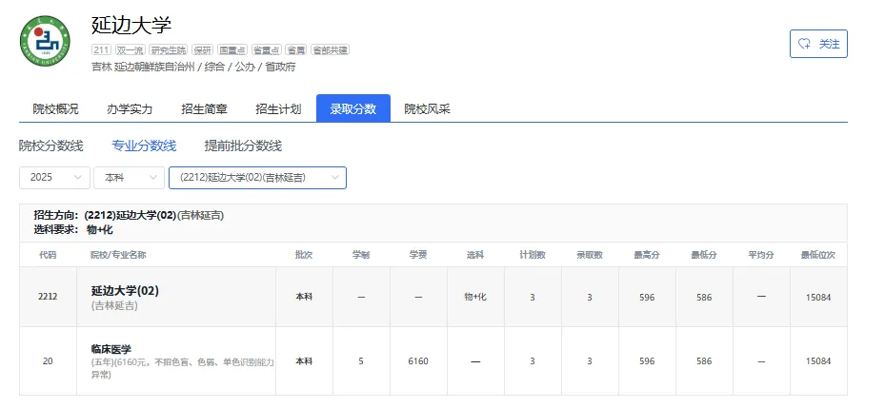
Task: Select the 录取分数 tab
Action: coord(353,108)
